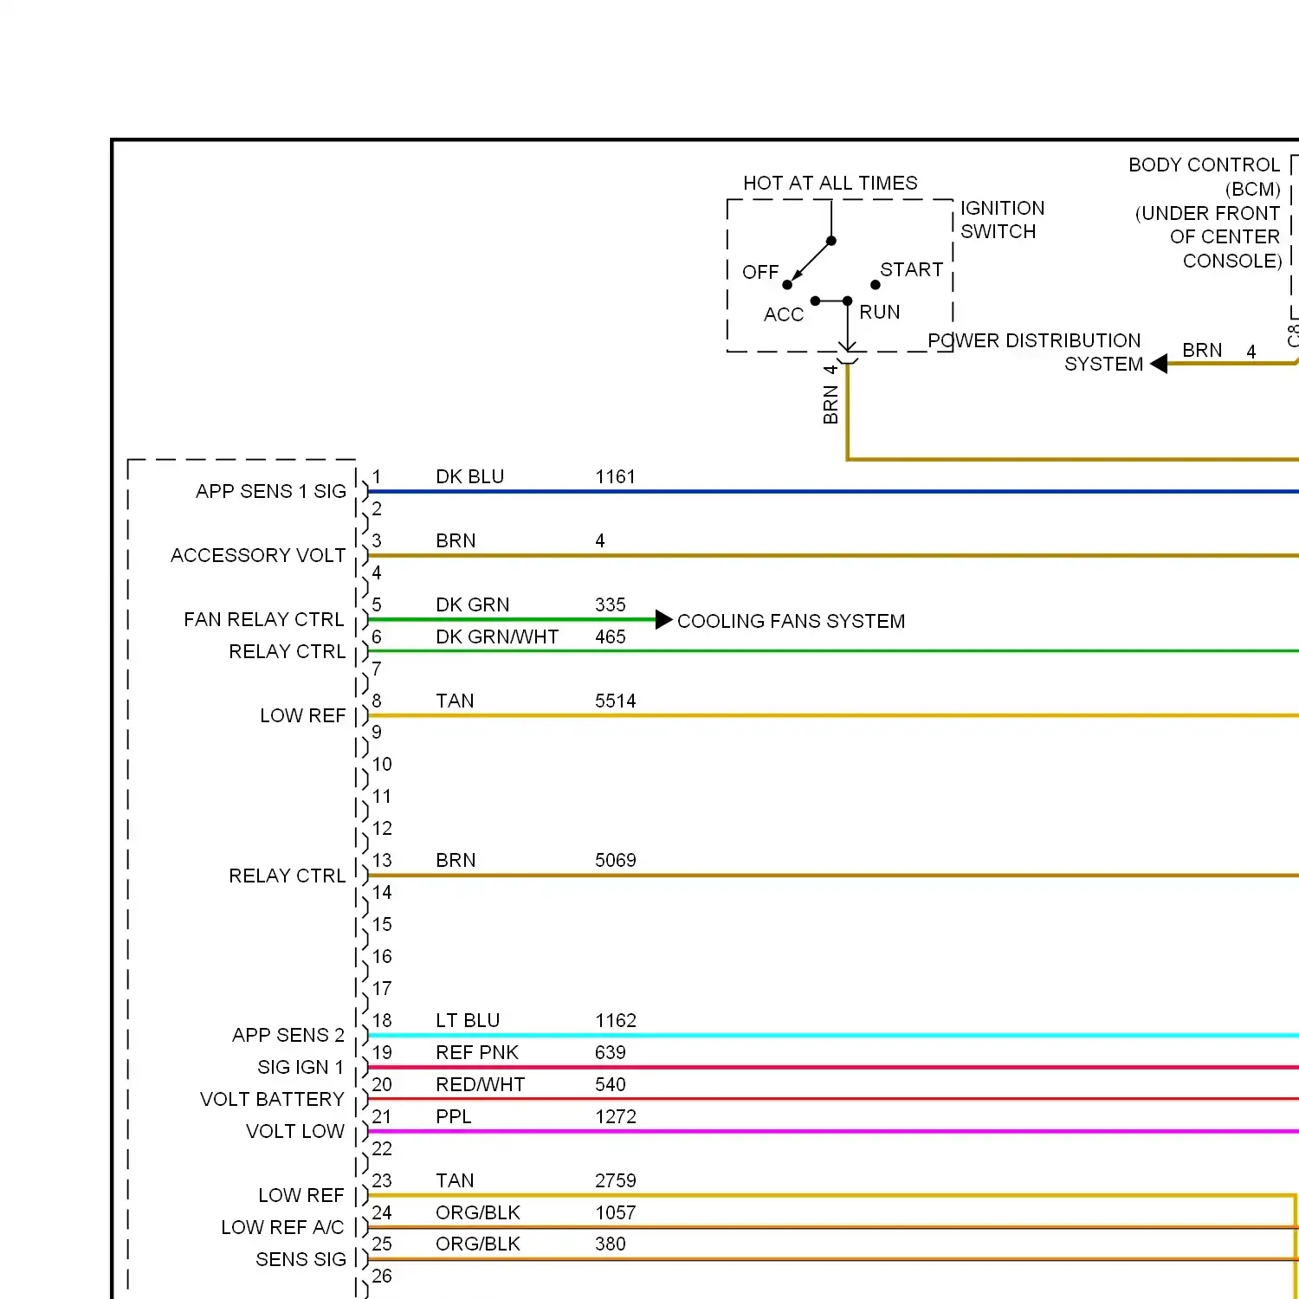Click circuit number 335
Image resolution: width=1299 pixels, height=1299 pixels.
pyautogui.click(x=611, y=604)
